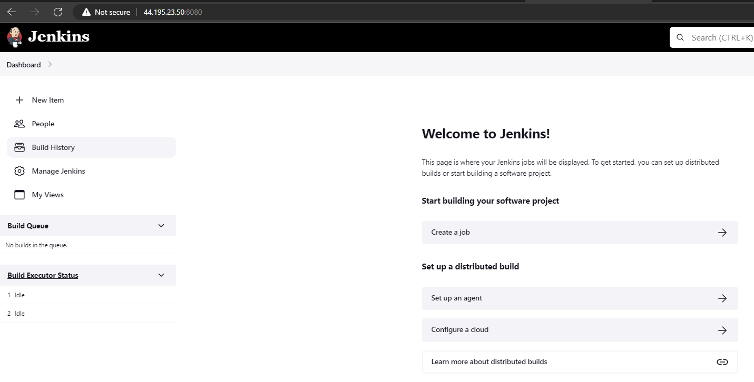Collapse the Build Executor Status section

click(x=161, y=275)
